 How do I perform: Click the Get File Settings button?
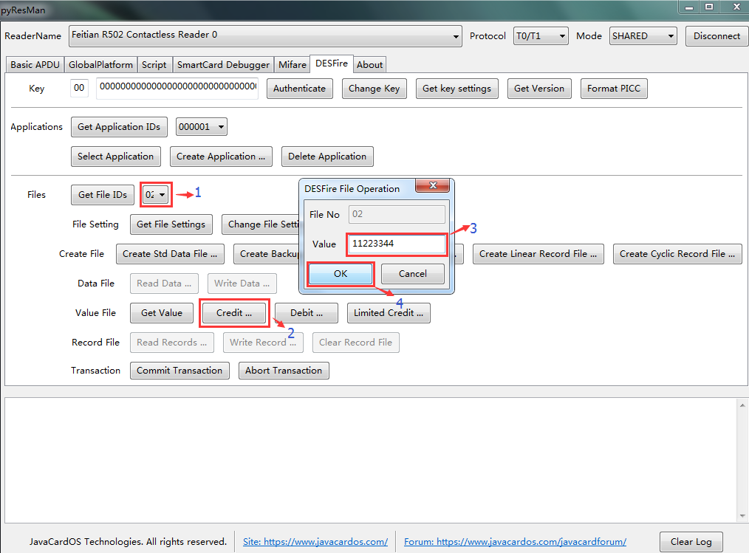pyautogui.click(x=171, y=224)
